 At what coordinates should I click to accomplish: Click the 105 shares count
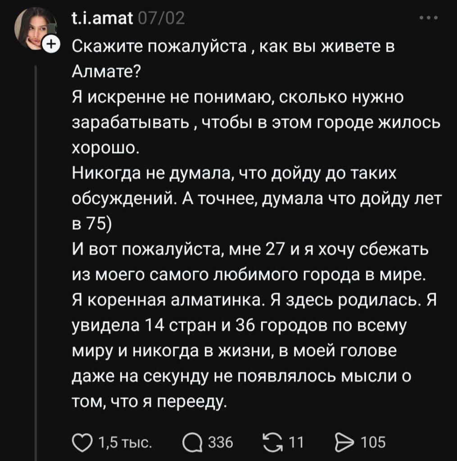tap(374, 443)
